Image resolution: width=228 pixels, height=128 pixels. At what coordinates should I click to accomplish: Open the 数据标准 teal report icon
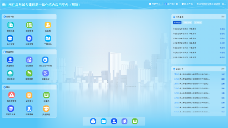click(x=10, y=25)
